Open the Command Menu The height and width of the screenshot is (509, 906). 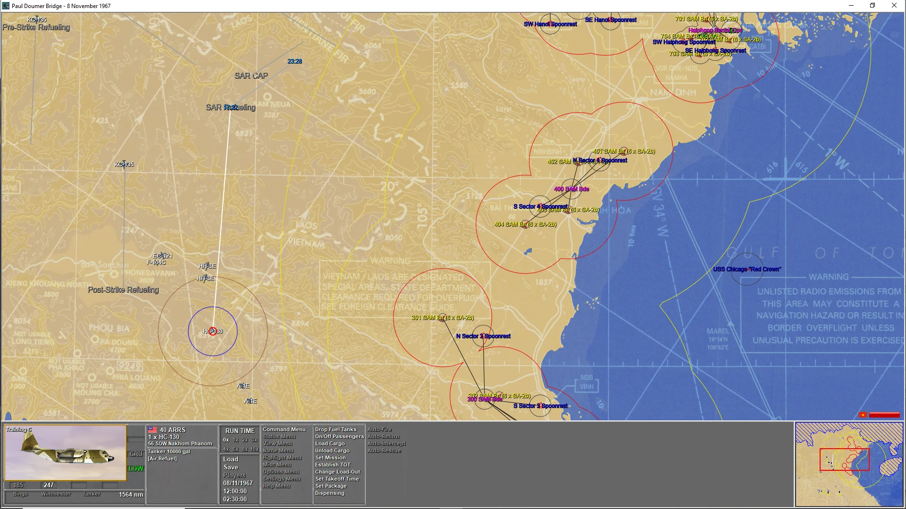[284, 429]
